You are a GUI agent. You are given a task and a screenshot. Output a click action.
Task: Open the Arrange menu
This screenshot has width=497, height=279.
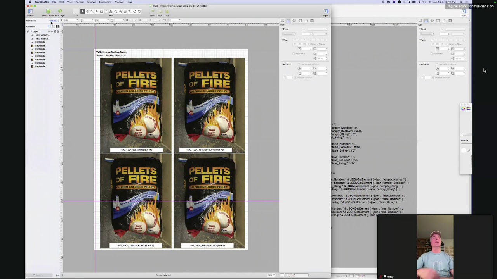click(91, 2)
